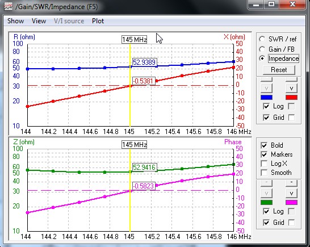The height and width of the screenshot is (247, 310).
Task: Click the down arrow above magenta swatch
Action: pyautogui.click(x=291, y=194)
